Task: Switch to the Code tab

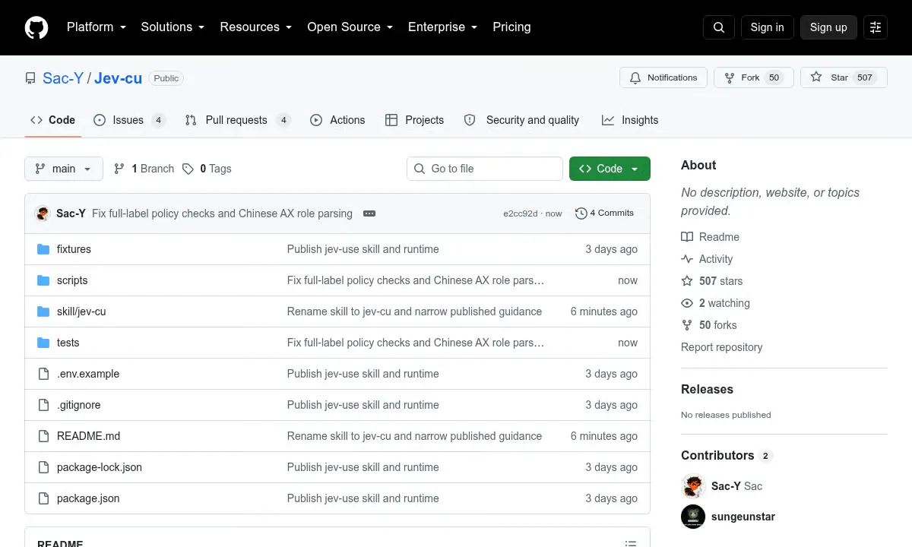Action: coord(53,120)
